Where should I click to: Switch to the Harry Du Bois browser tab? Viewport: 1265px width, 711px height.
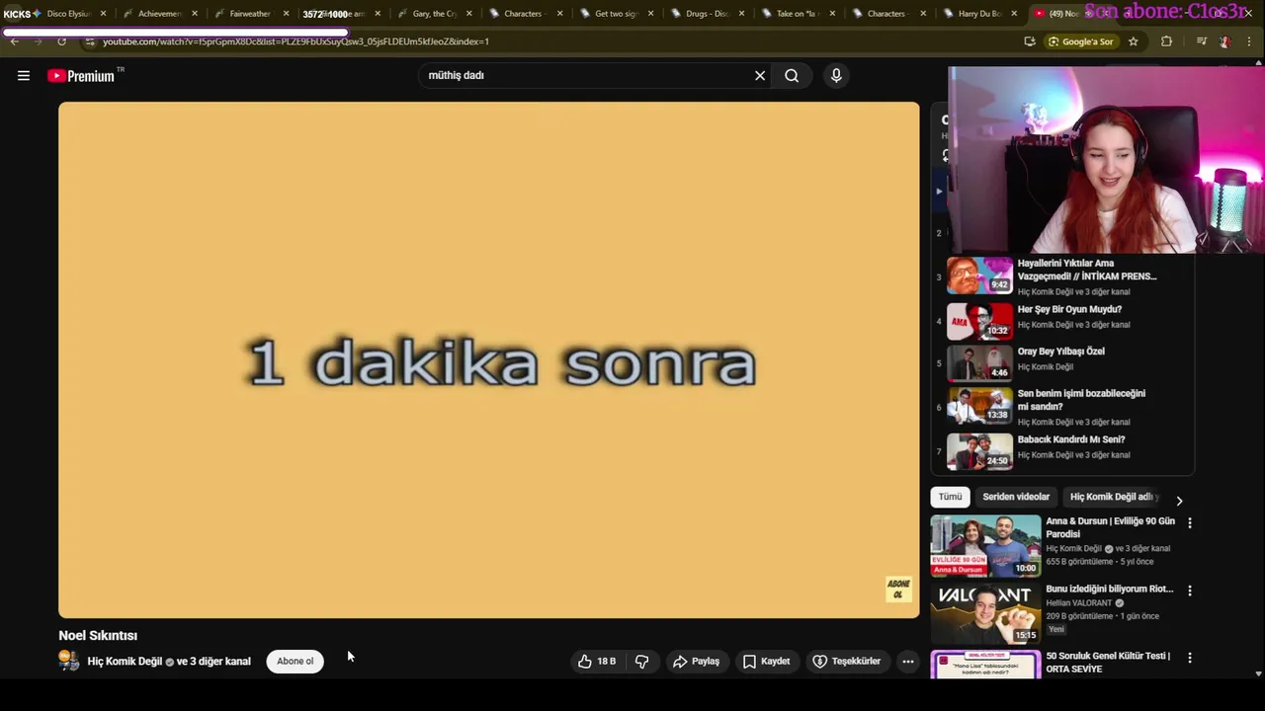(x=979, y=14)
